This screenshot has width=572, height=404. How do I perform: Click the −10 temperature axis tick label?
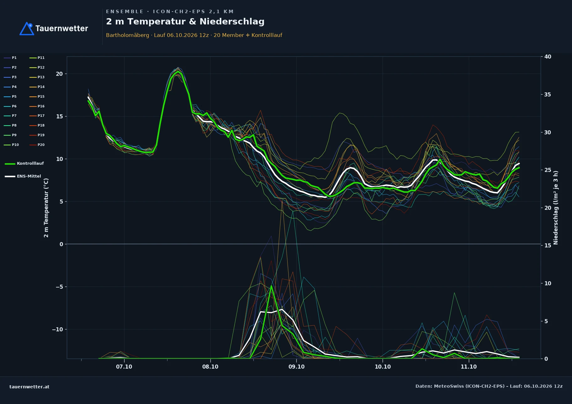57,329
